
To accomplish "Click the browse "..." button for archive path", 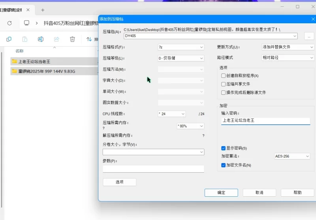I will click(x=309, y=36).
